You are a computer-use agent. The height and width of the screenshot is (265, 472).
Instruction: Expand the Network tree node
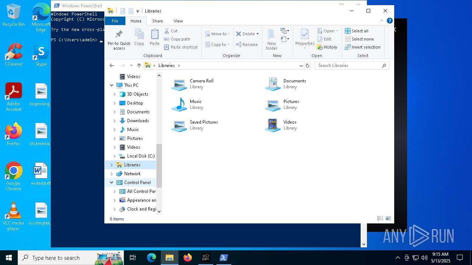tap(112, 174)
